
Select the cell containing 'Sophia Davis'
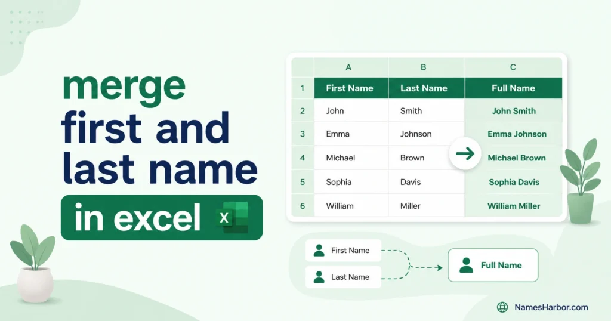(514, 182)
